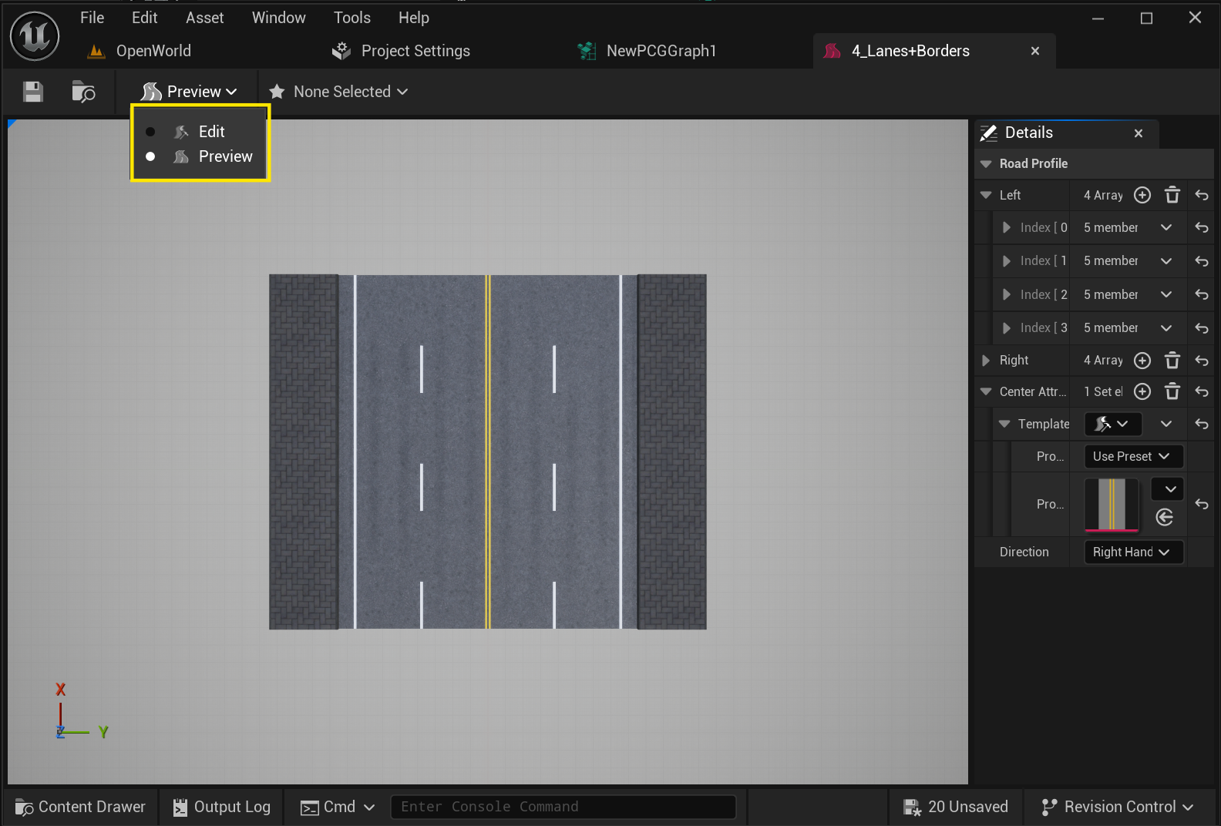This screenshot has width=1221, height=826.
Task: Reset Right array to default
Action: click(x=1202, y=360)
